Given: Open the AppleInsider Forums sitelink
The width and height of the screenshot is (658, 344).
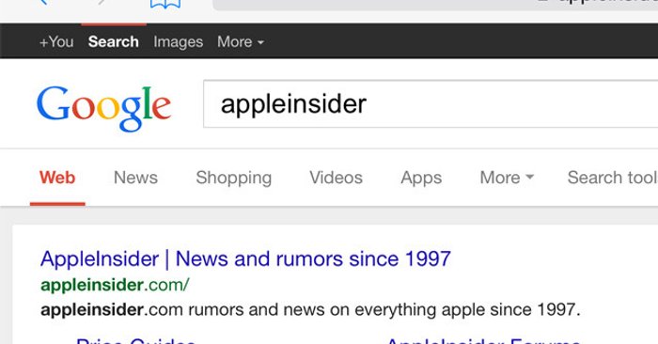Looking at the screenshot, I should [483, 340].
